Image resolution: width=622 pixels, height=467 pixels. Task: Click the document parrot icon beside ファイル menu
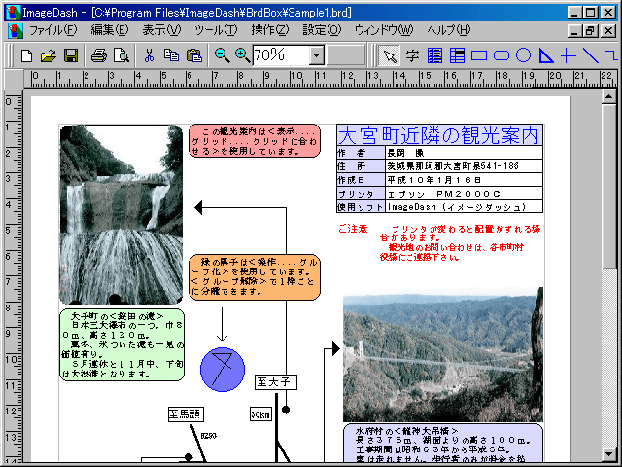click(x=16, y=30)
